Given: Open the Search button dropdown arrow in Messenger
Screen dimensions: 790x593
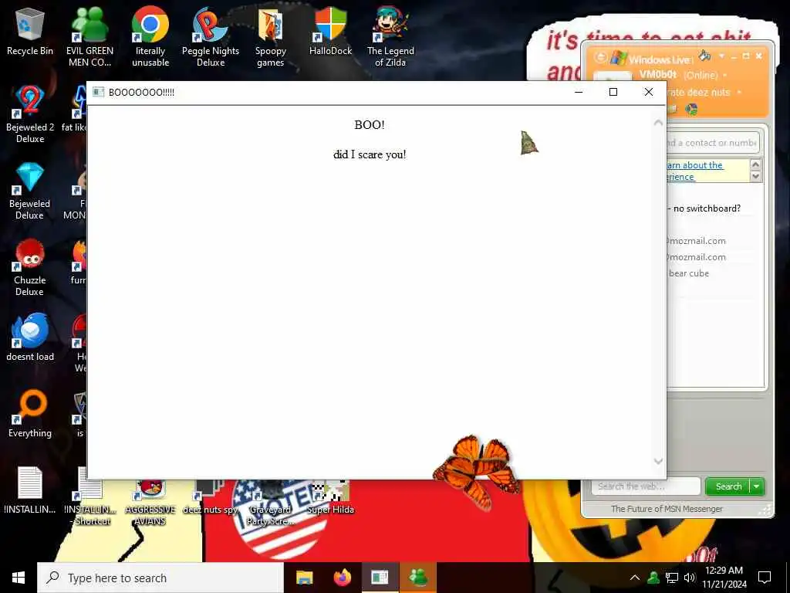Looking at the screenshot, I should [x=757, y=486].
